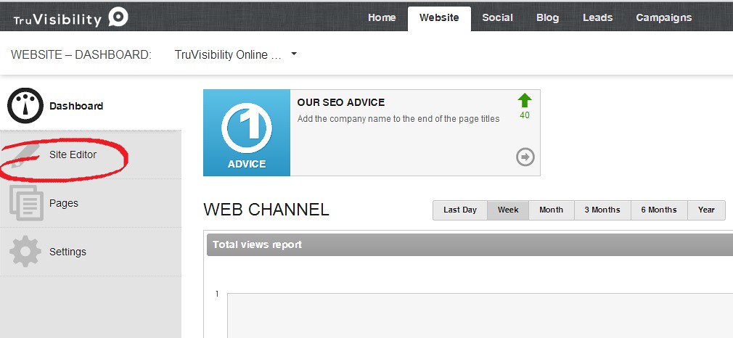
Task: Open Site Editor label in sidebar
Action: [73, 154]
